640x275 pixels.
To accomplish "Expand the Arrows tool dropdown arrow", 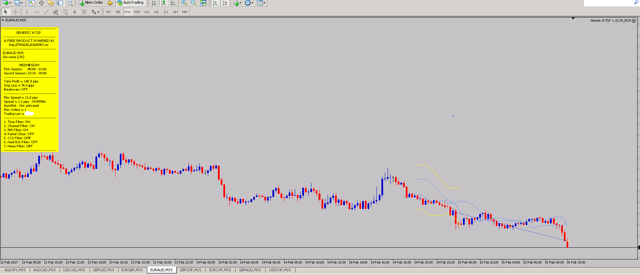I will [98, 12].
